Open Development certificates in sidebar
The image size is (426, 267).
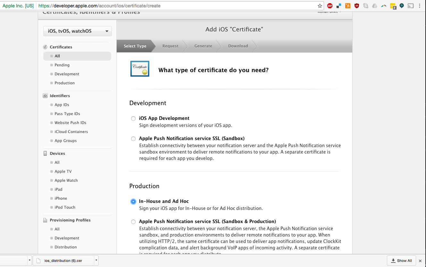(x=67, y=74)
